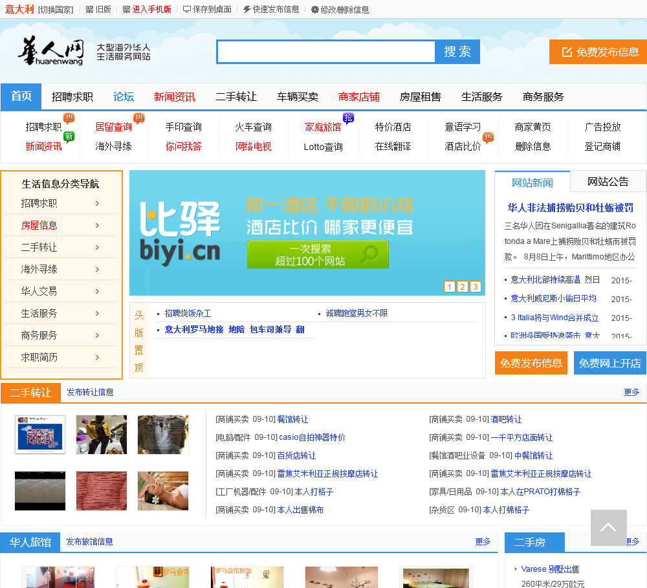Open the biyi.cn hotel comparison banner
This screenshot has height=588, width=647.
[x=307, y=233]
